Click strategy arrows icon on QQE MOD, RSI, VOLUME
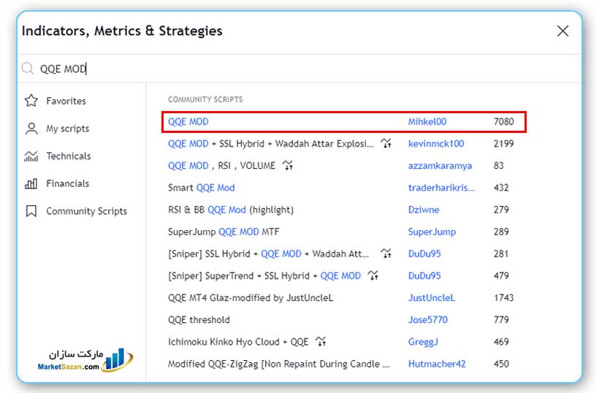 pos(288,166)
